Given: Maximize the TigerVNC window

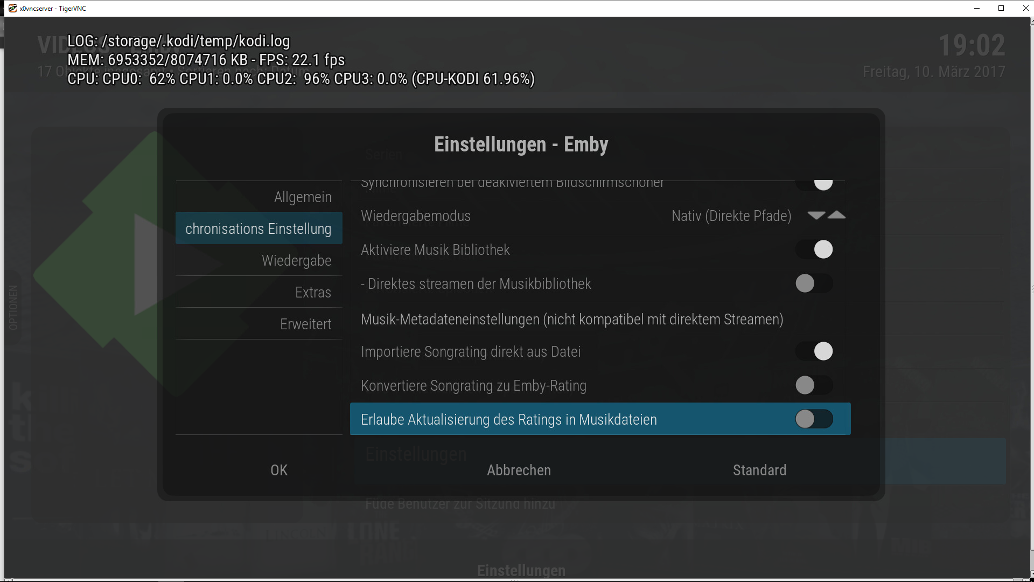Looking at the screenshot, I should click(x=1001, y=8).
